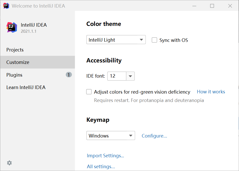The width and height of the screenshot is (239, 171).
Task: Click the Keymap heading
Action: pyautogui.click(x=98, y=120)
